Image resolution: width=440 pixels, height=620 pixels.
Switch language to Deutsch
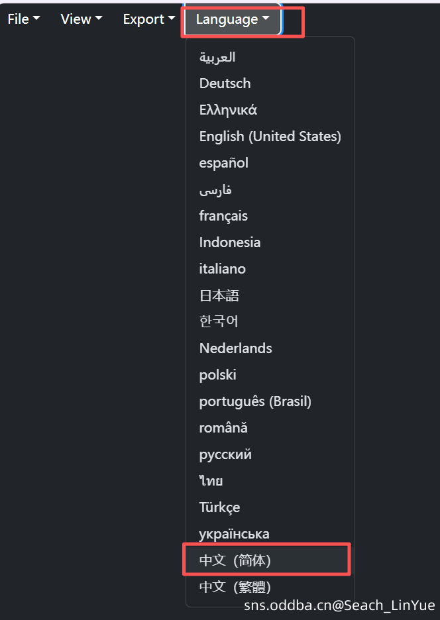tap(225, 83)
